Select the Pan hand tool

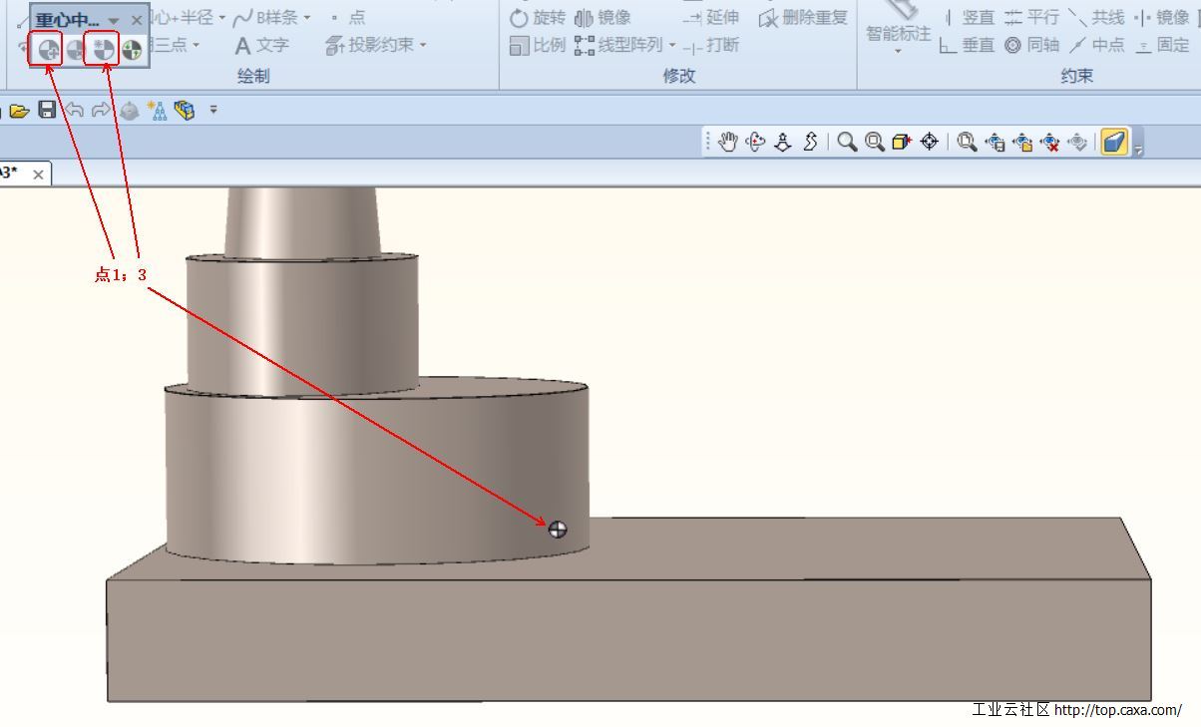coord(727,142)
